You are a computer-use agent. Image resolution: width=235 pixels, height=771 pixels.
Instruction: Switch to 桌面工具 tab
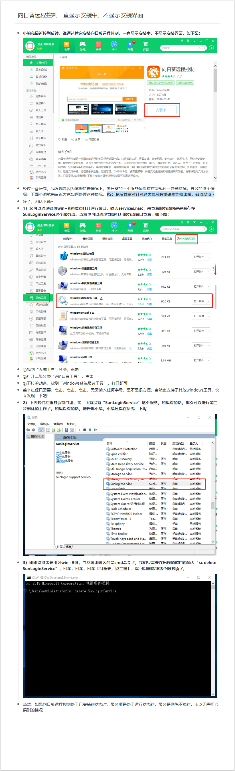tap(127, 239)
